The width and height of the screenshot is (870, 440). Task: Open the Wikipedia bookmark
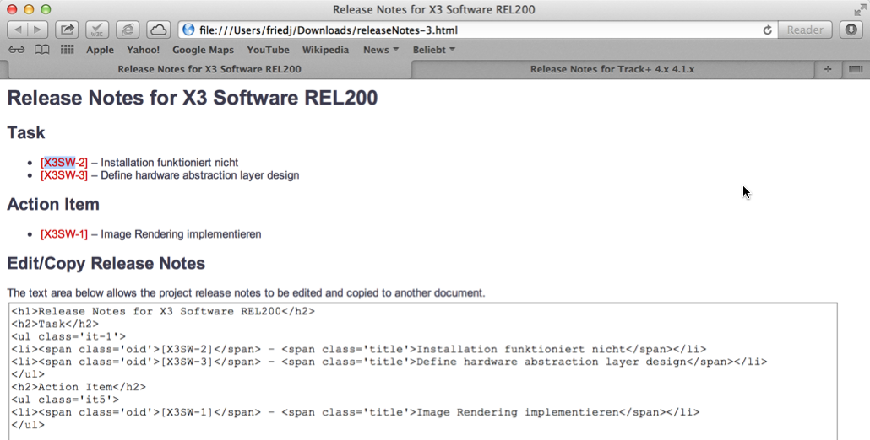(x=325, y=50)
